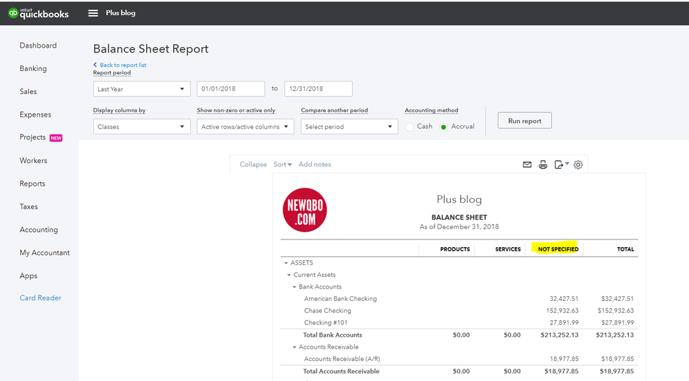Collapse the ASSETS section
Viewport: 689px width, 381px height.
click(286, 263)
